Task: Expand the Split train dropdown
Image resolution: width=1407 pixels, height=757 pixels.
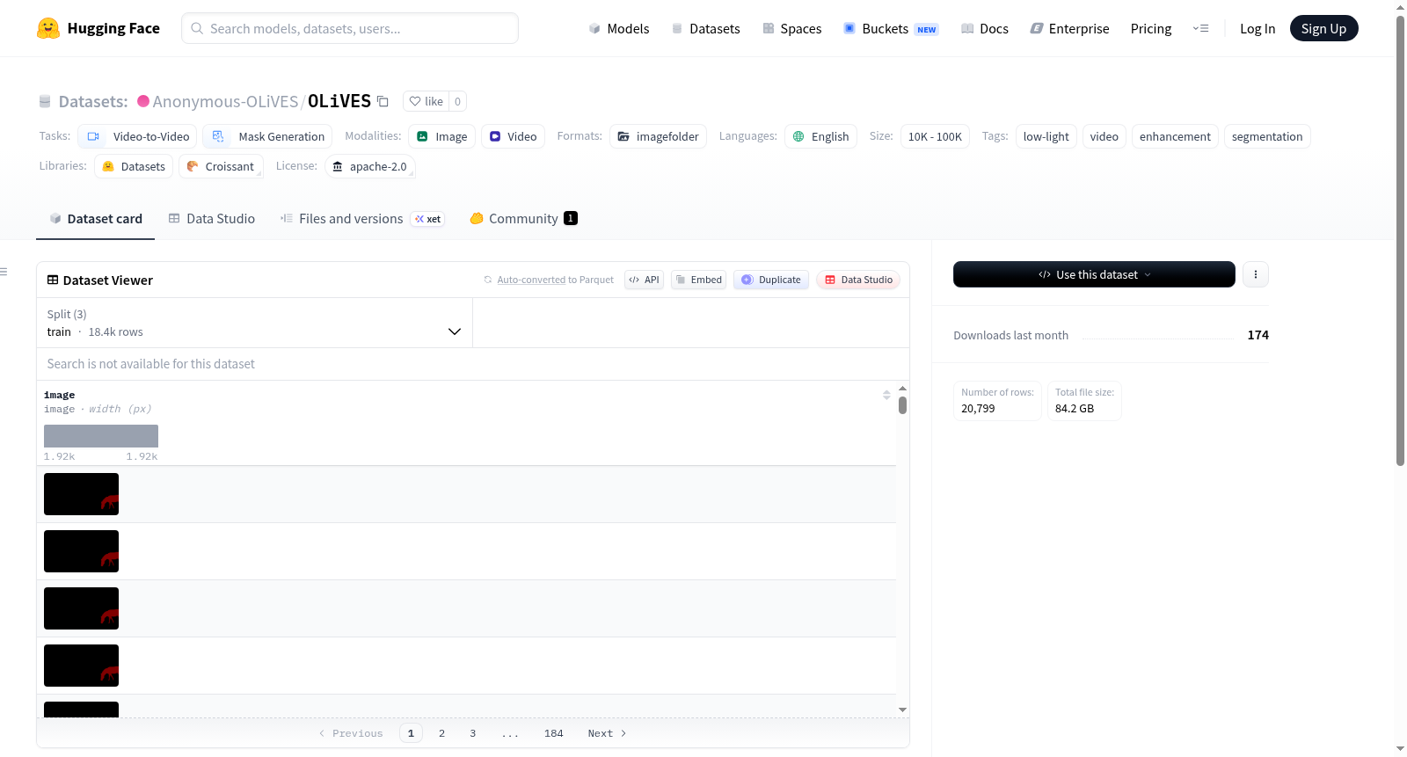Action: [254, 323]
